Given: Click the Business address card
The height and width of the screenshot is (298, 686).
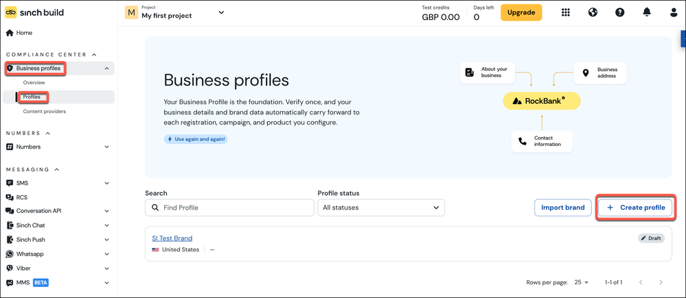Looking at the screenshot, I should tap(600, 73).
